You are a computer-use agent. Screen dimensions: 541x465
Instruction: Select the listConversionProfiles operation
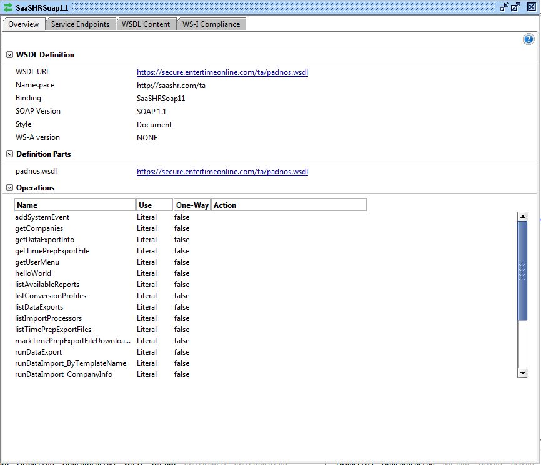(x=51, y=296)
